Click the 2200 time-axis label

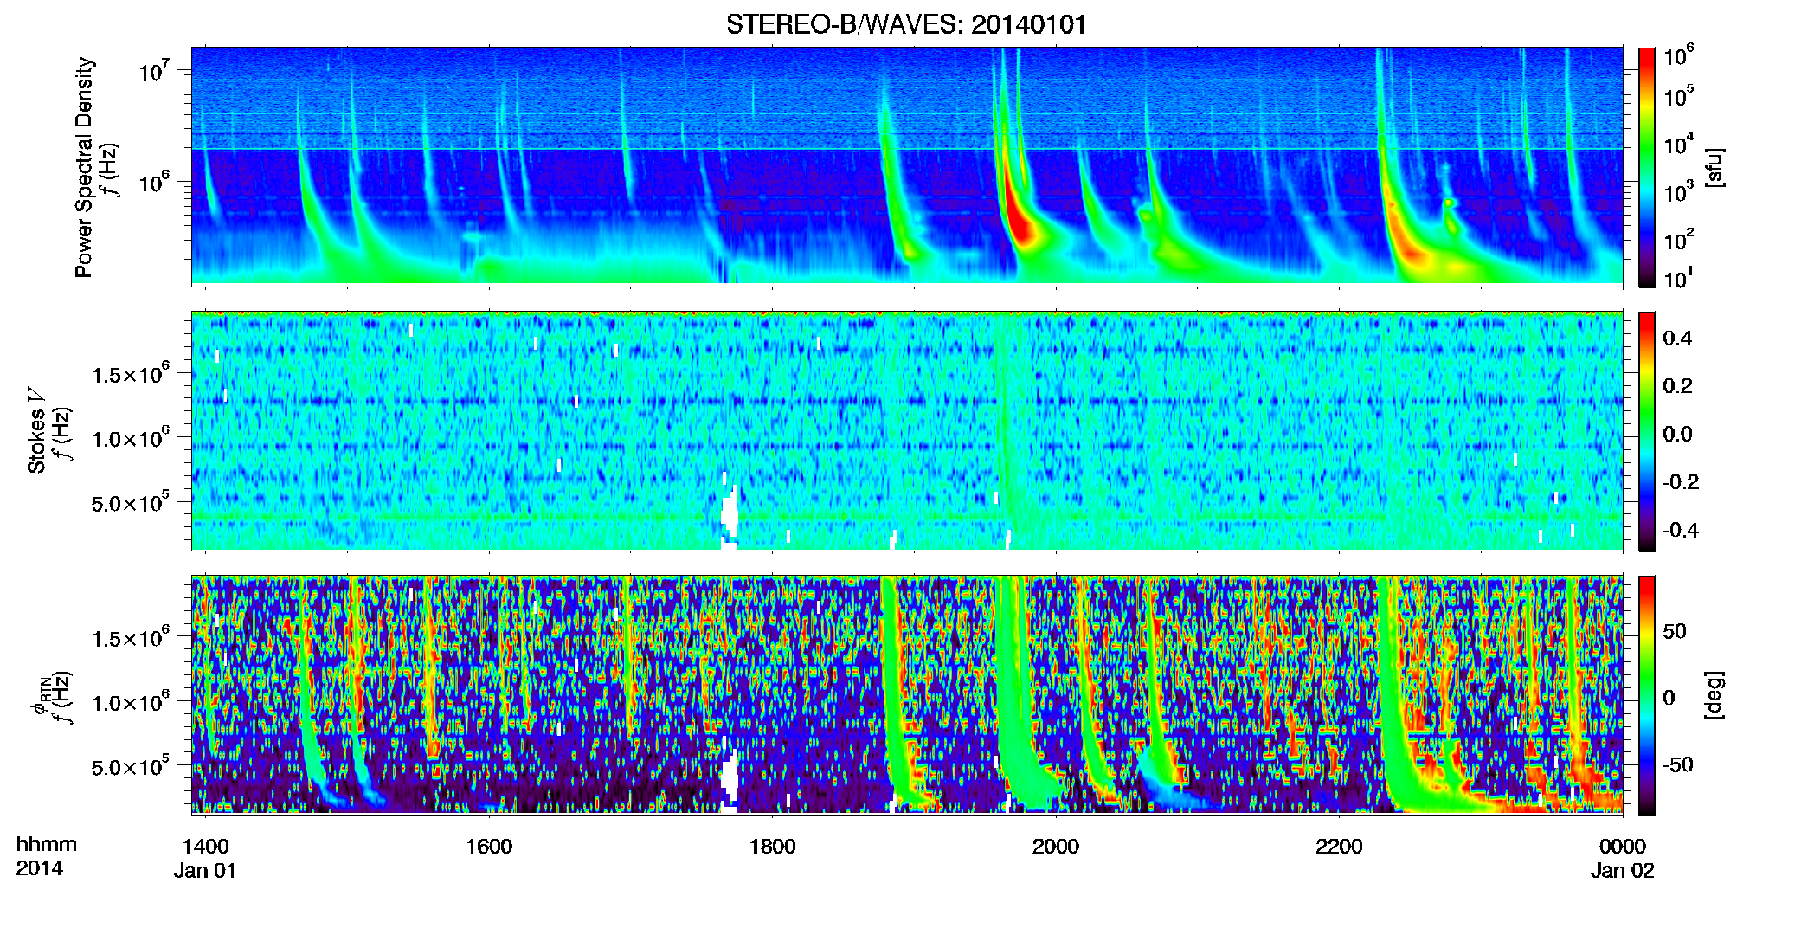[x=1339, y=847]
